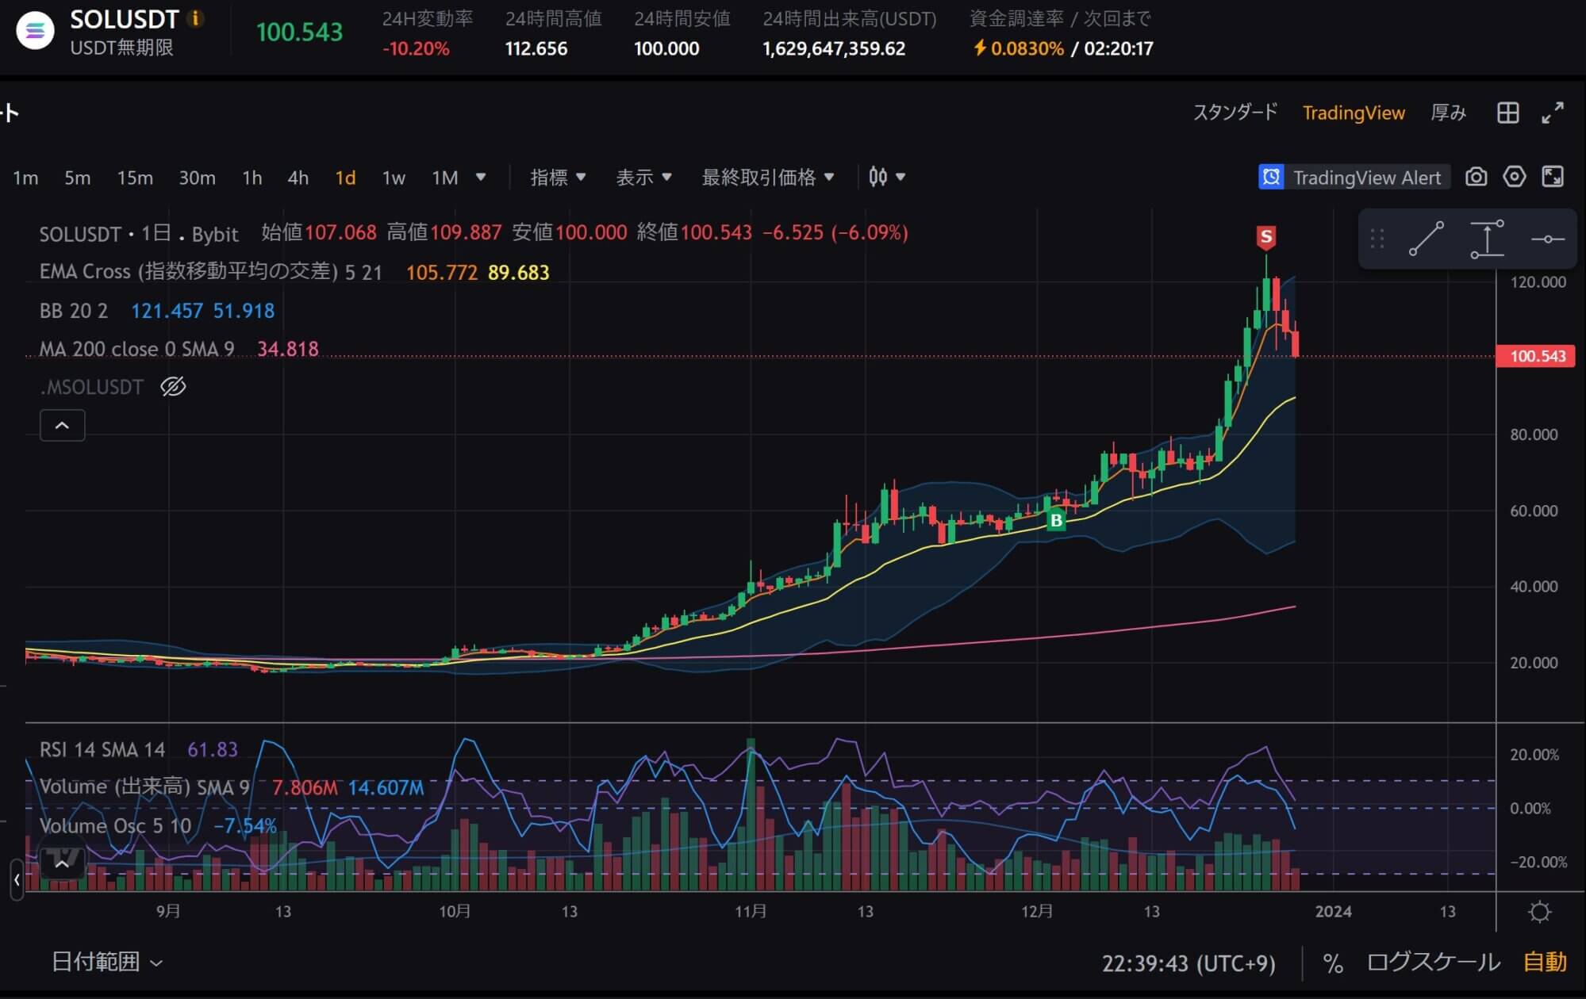This screenshot has width=1586, height=999.
Task: Click the blue alarm clock alert icon
Action: [x=1272, y=178]
